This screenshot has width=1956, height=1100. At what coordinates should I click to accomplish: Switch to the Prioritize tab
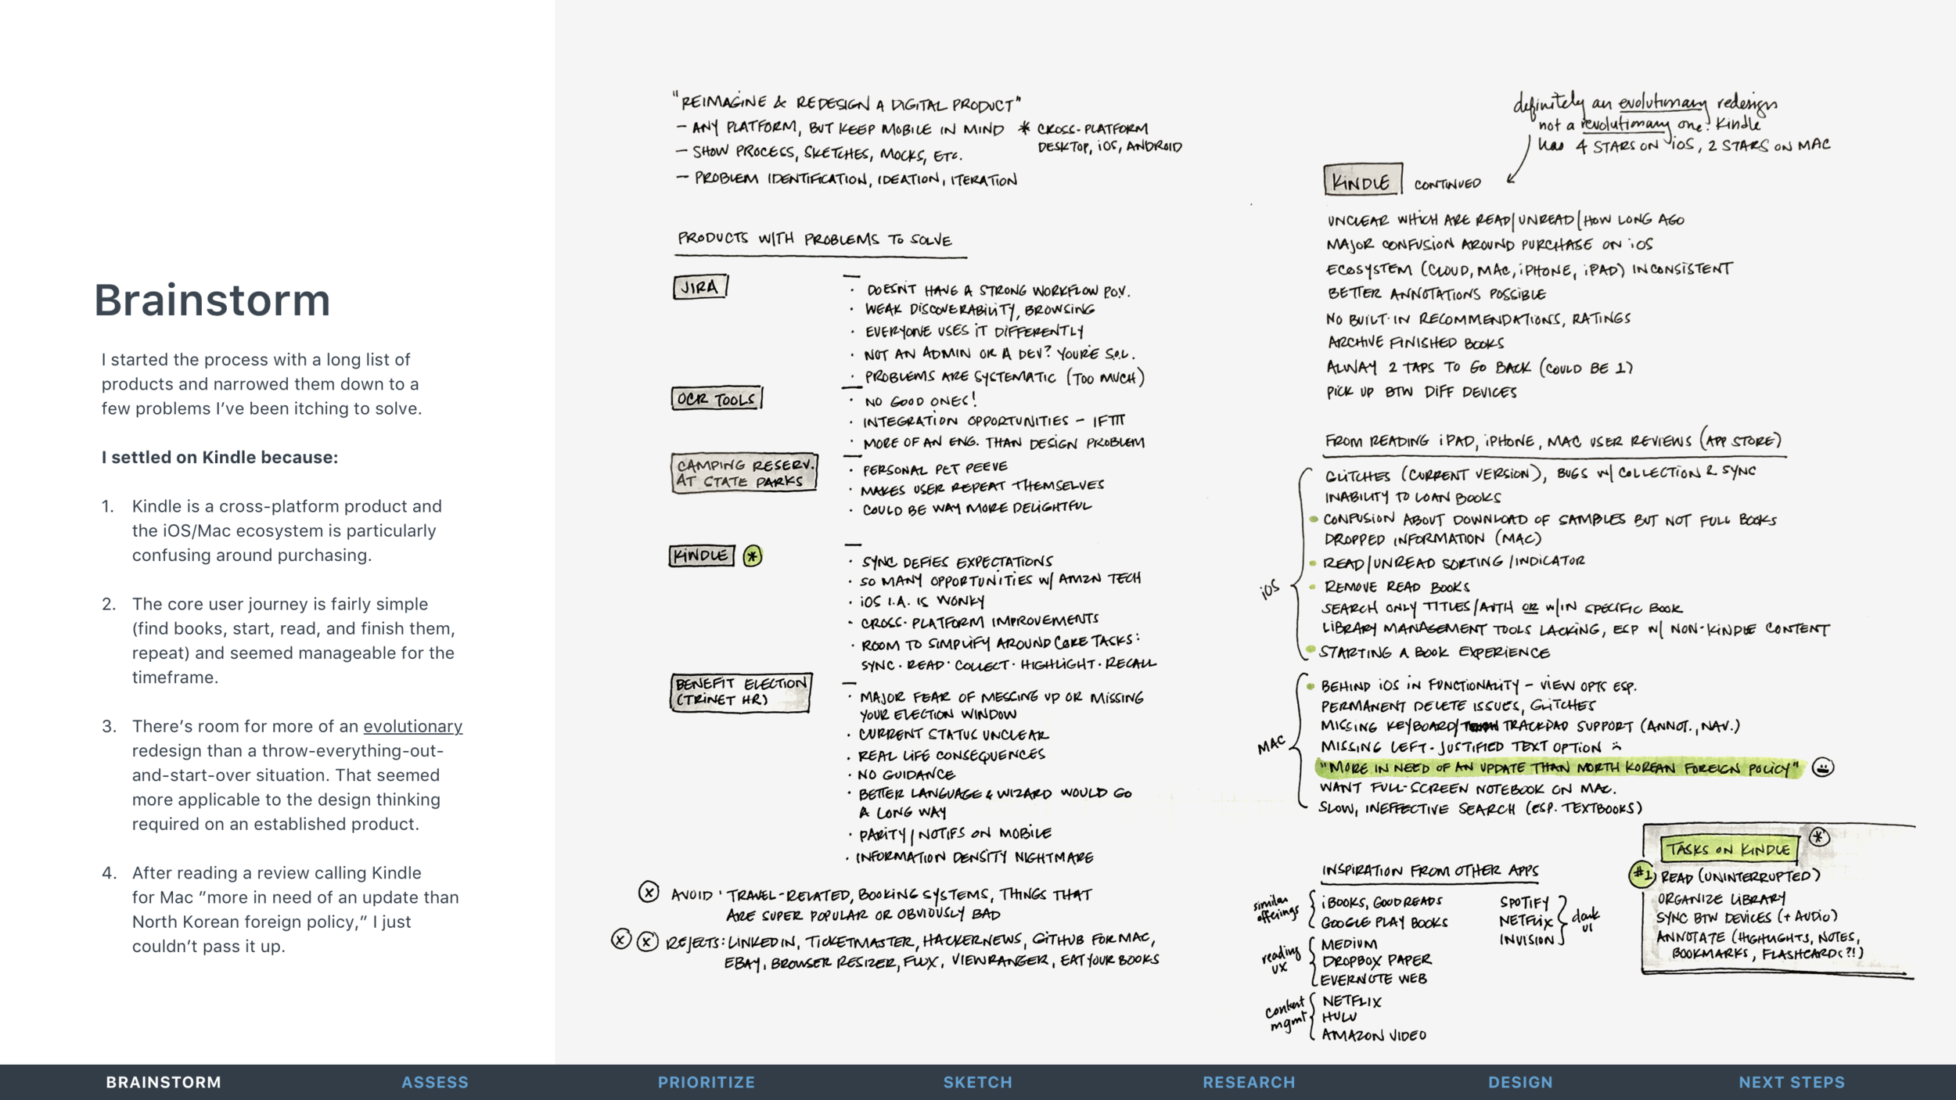(706, 1082)
